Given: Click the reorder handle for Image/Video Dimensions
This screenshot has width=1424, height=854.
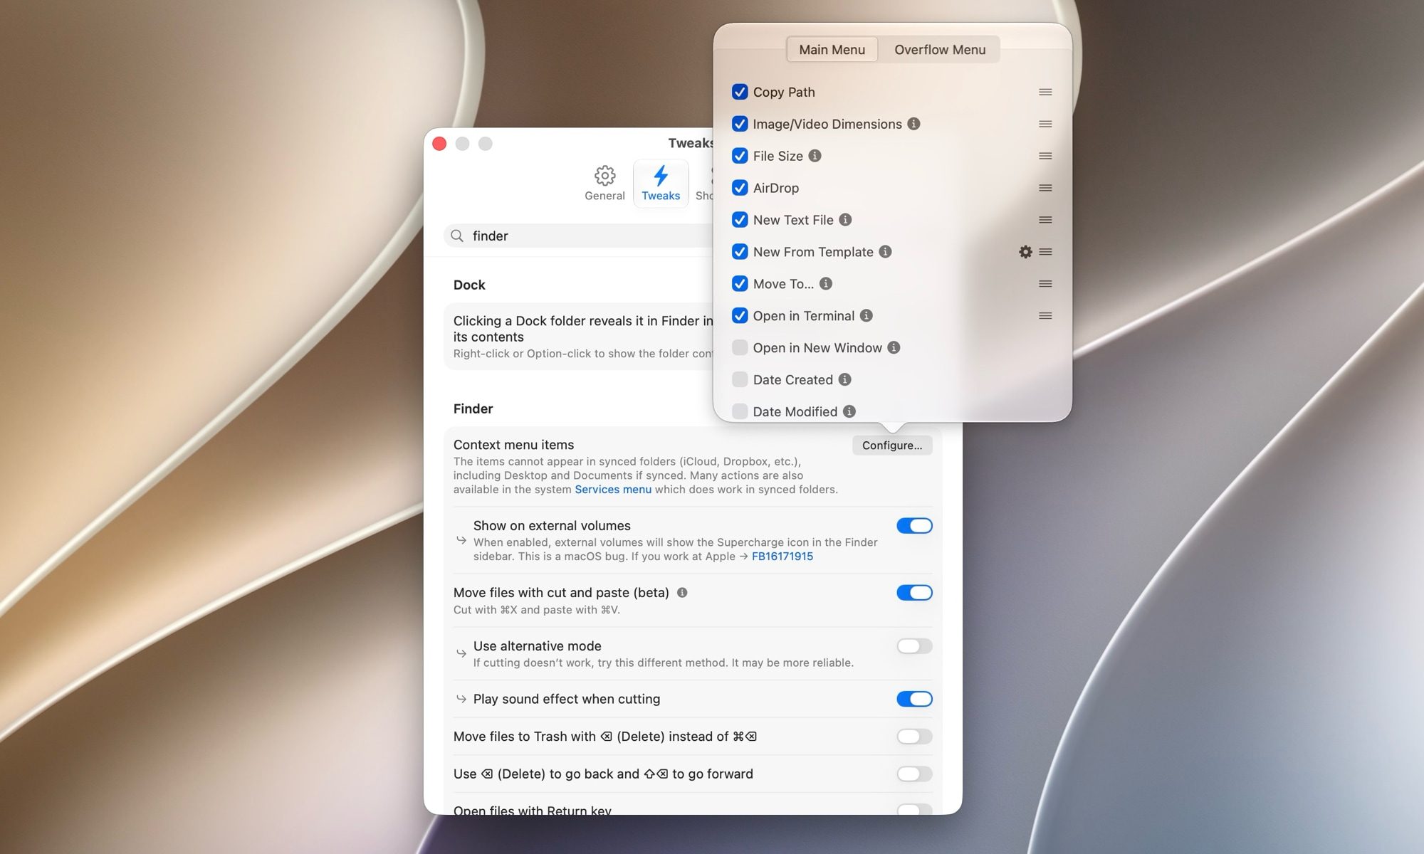Looking at the screenshot, I should click(x=1045, y=124).
